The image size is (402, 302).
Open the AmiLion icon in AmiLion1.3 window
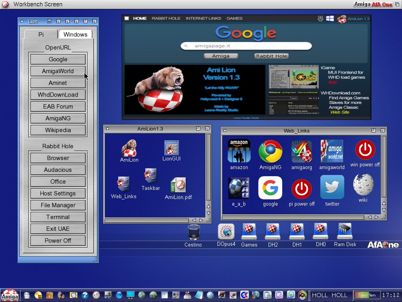click(x=129, y=148)
